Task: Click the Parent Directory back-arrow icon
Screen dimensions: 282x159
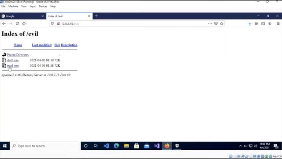Action: [x=4, y=55]
